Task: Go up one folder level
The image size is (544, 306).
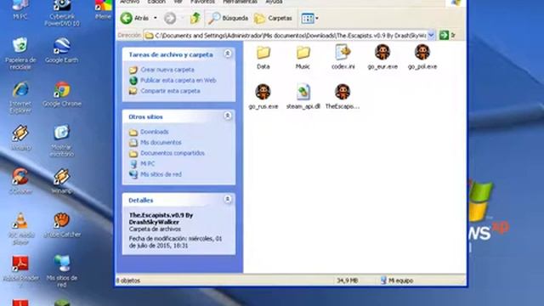Action: click(195, 18)
